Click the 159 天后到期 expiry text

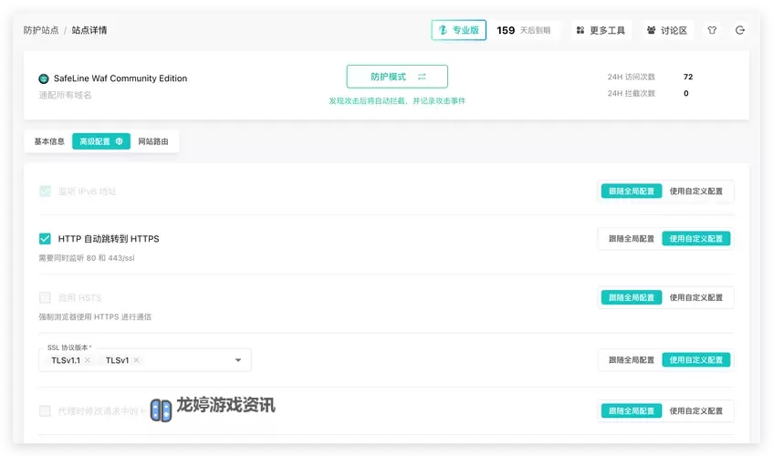523,30
